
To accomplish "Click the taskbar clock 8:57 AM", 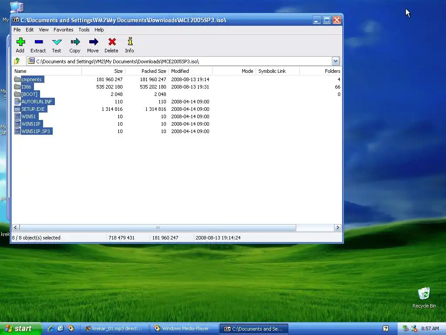I will point(430,328).
